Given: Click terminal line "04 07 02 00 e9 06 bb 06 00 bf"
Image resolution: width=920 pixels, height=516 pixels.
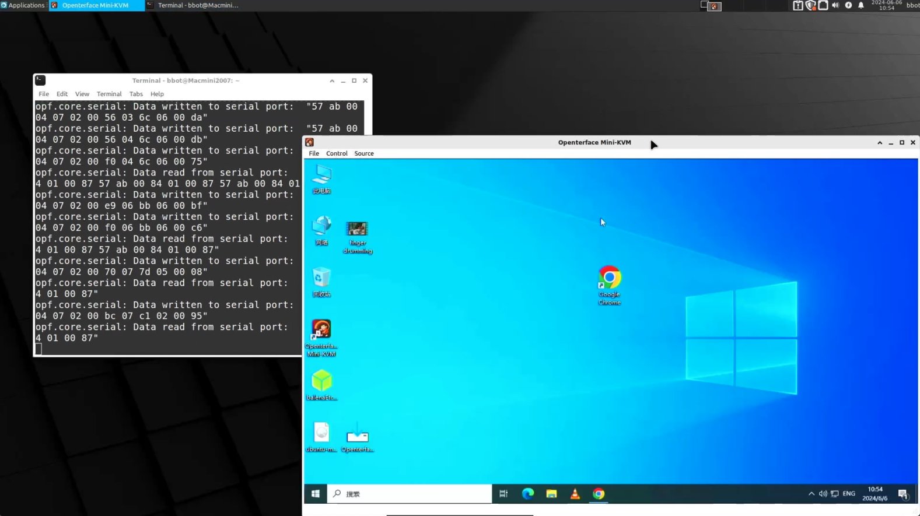Looking at the screenshot, I should (121, 206).
